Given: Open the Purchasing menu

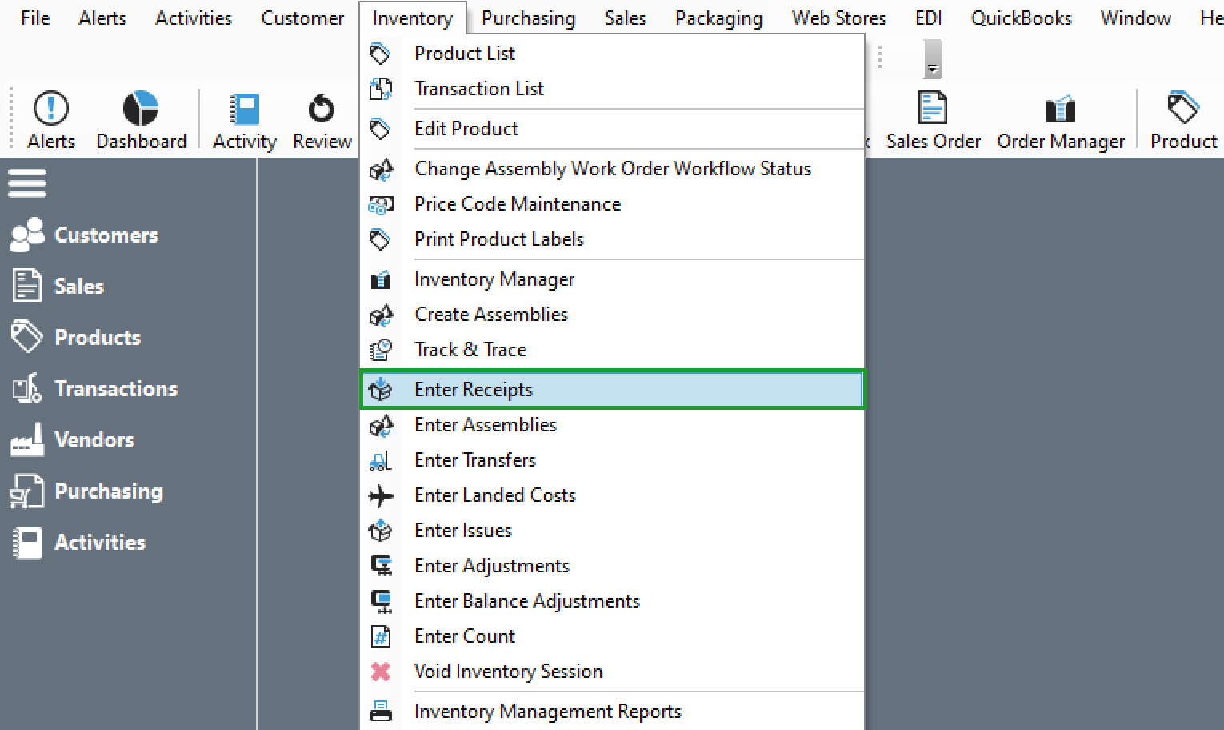Looking at the screenshot, I should pos(528,18).
